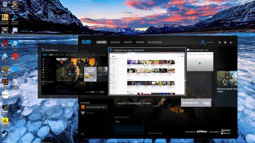Open Counter-Strike Global Offensive desktop shortcut
Viewport: 255px width, 143px height.
[x=5, y=19]
